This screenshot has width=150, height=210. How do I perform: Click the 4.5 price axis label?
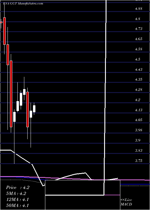tap(137, 59)
